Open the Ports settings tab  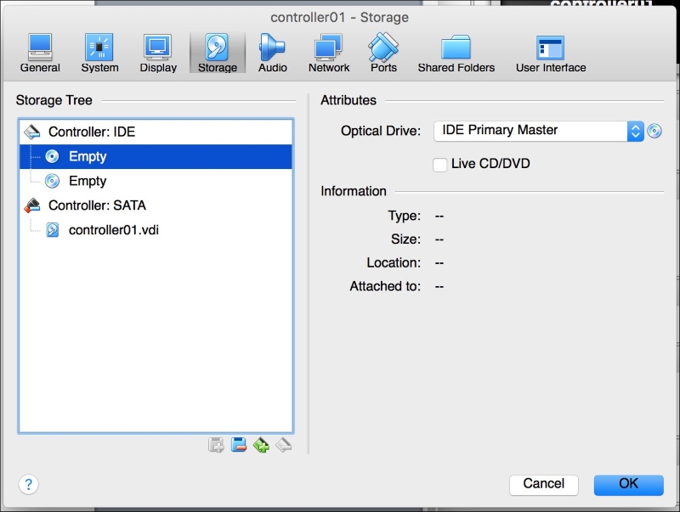(x=383, y=53)
